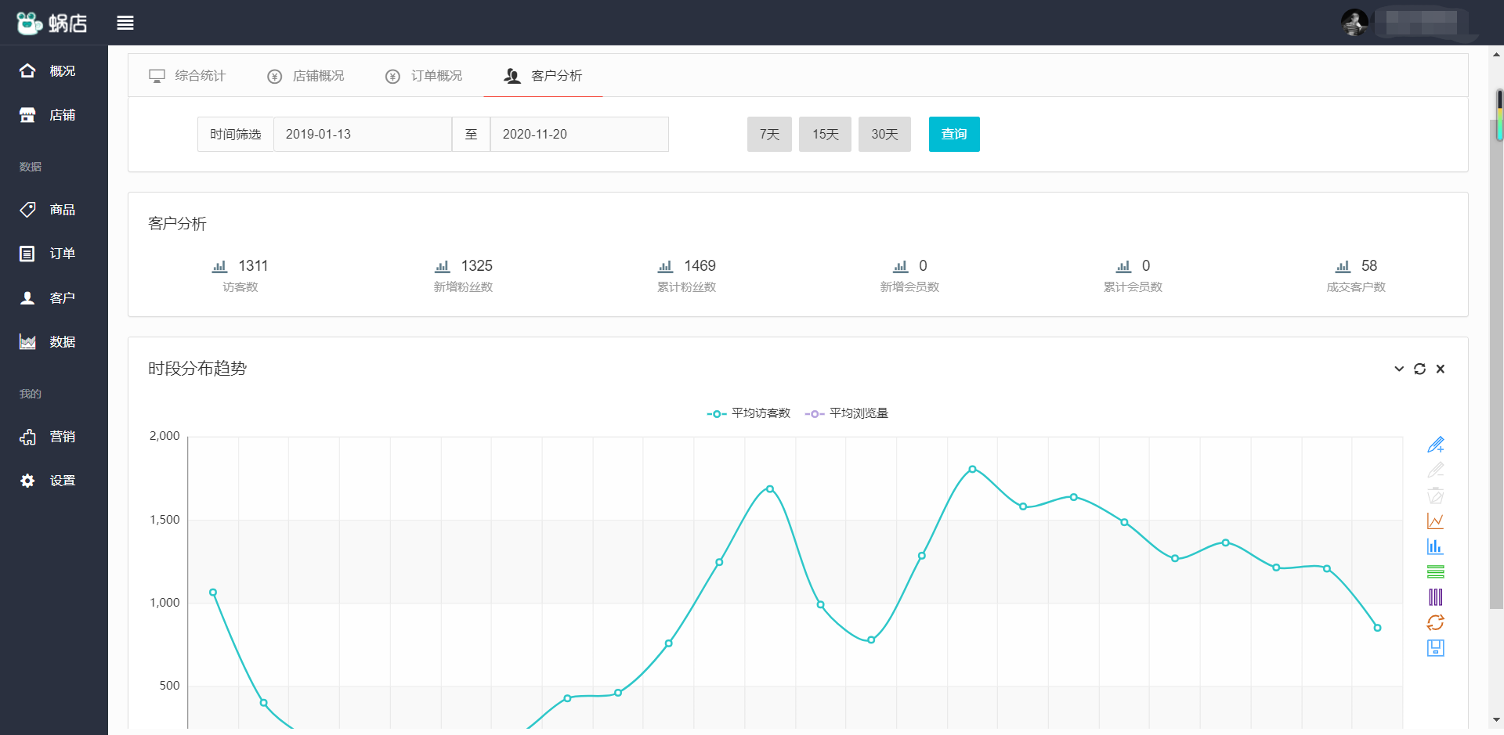
Task: Filter by 15天
Action: pos(825,135)
